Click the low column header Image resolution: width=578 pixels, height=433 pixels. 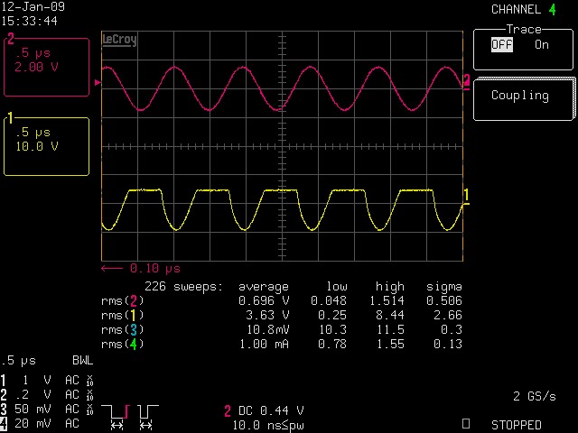(337, 287)
